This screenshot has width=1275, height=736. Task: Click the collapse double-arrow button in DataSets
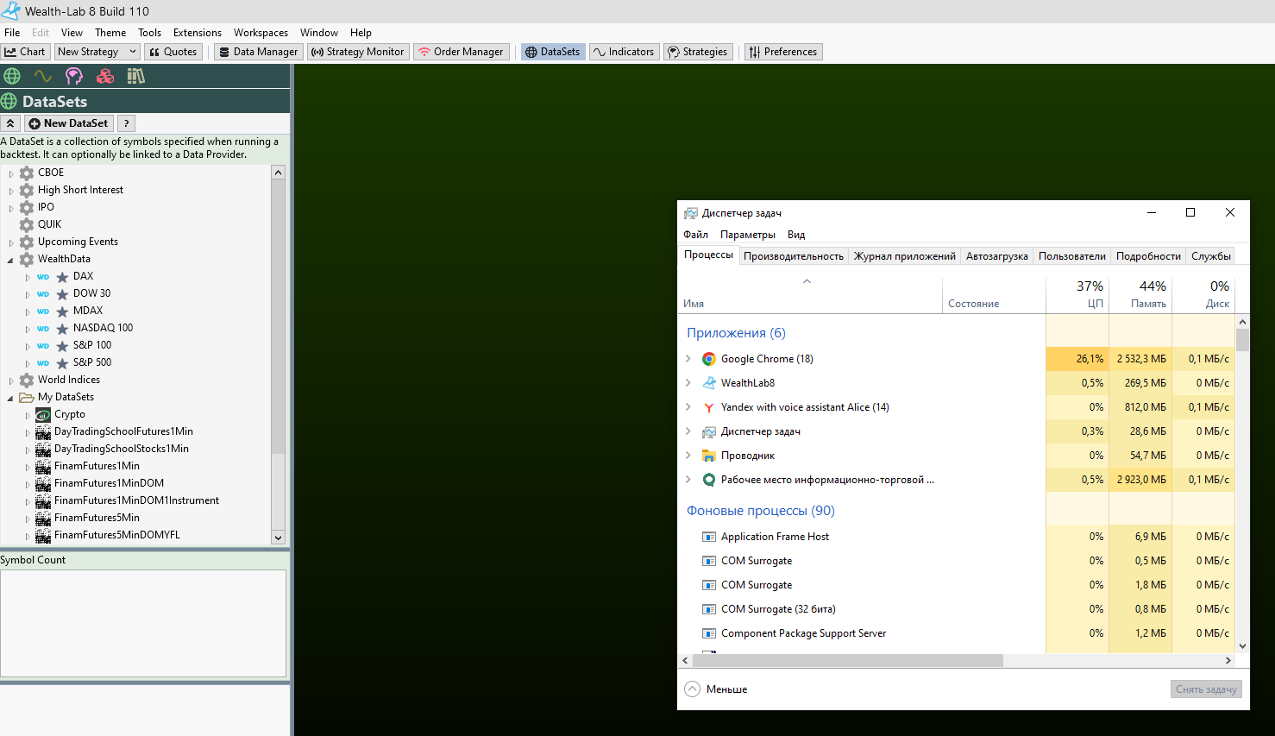coord(10,123)
